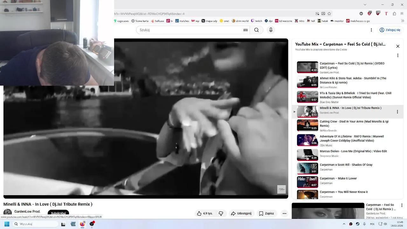Click the YouTube search magnifier button

(256, 30)
